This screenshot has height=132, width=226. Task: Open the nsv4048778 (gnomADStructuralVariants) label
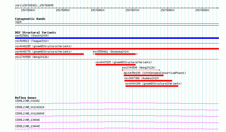[x=43, y=52]
